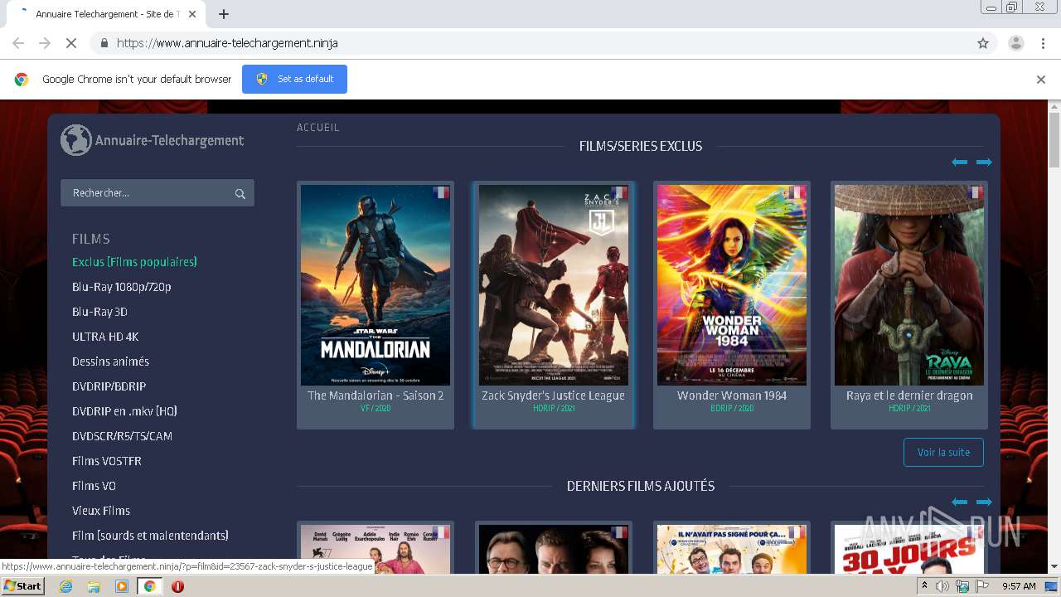This screenshot has width=1061, height=597.
Task: Click the red Opera-style taskbar icon
Action: (177, 586)
